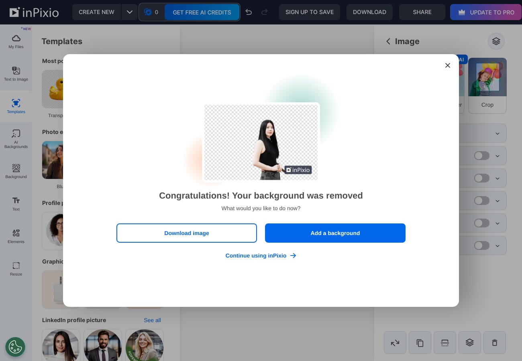Open My Files in sidebar
Image resolution: width=522 pixels, height=361 pixels.
coord(16,41)
